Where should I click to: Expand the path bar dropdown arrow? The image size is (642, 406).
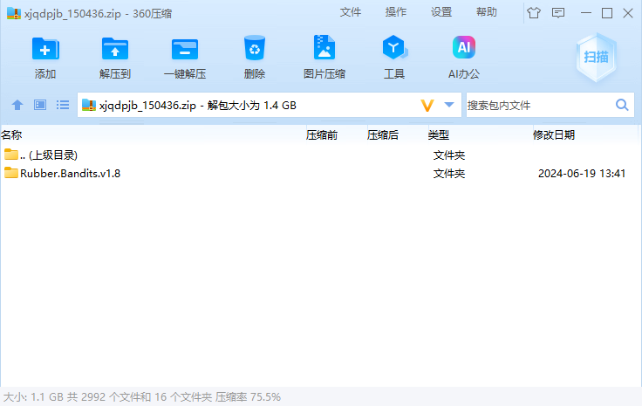point(449,105)
